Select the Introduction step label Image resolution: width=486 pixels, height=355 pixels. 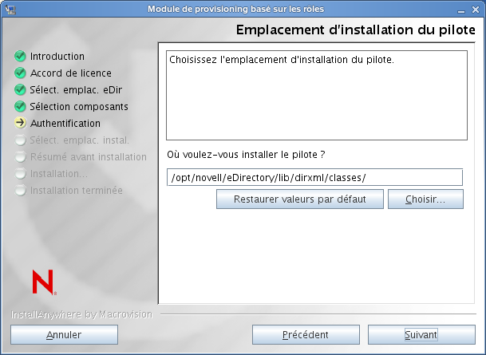click(57, 57)
